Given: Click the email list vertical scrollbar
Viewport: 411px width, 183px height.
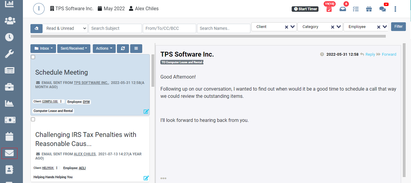Looking at the screenshot, I should point(153,71).
